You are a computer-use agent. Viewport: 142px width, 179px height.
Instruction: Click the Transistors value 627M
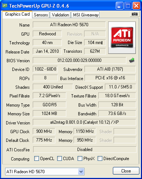[95, 51]
